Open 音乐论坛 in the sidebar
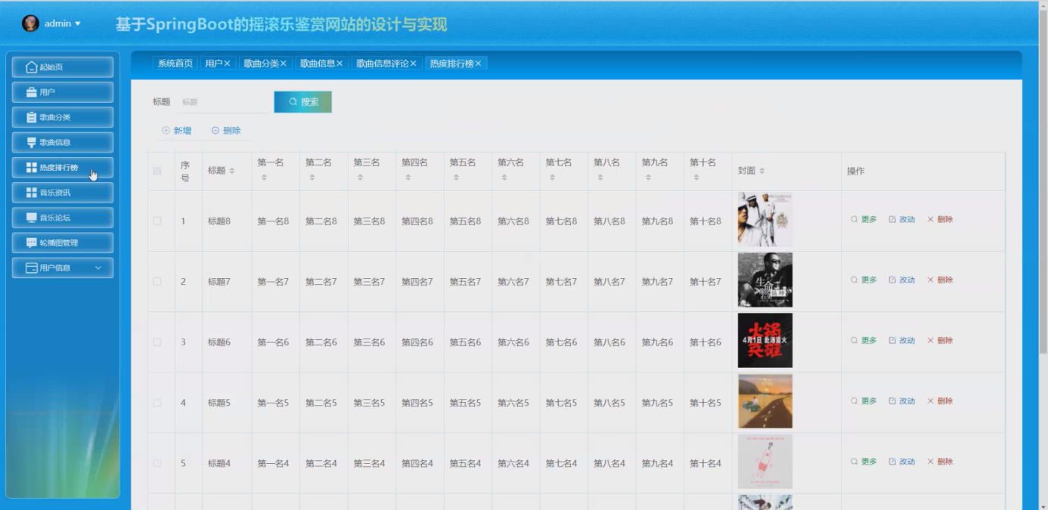1048x510 pixels. (63, 217)
